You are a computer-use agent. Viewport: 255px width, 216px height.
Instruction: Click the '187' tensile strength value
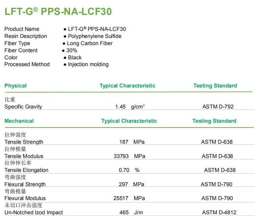point(124,142)
